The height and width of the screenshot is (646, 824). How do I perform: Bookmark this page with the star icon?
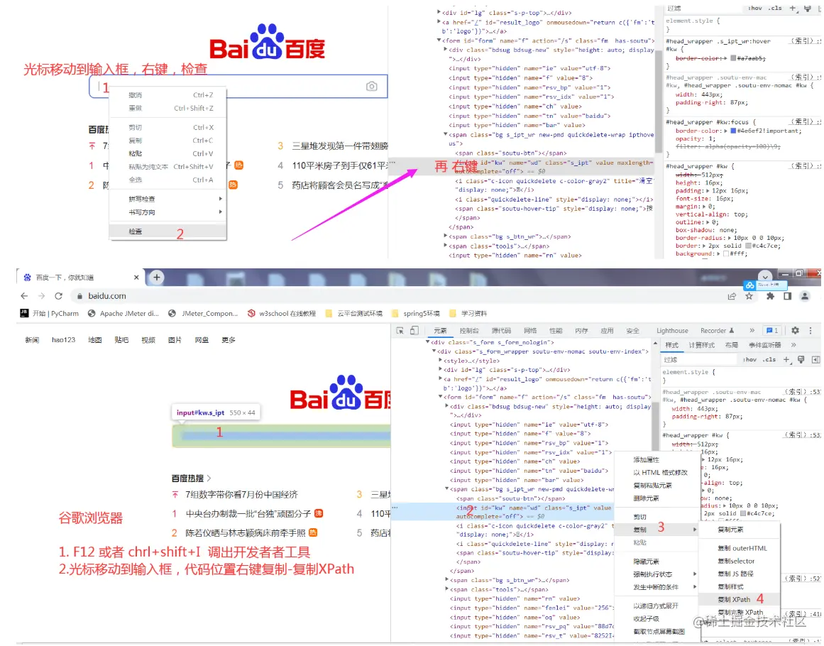point(749,296)
